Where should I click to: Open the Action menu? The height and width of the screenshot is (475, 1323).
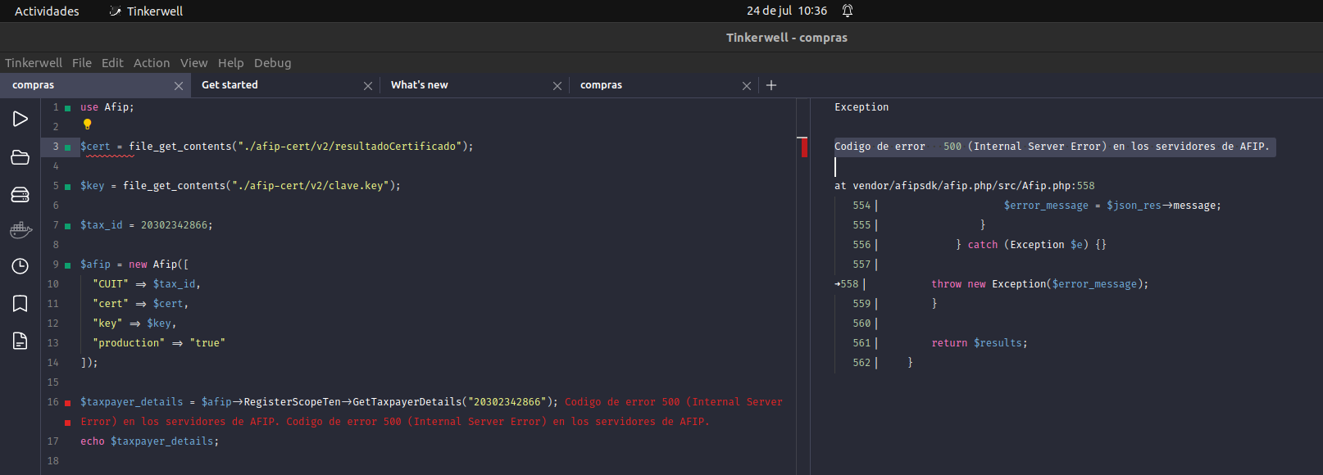(152, 63)
